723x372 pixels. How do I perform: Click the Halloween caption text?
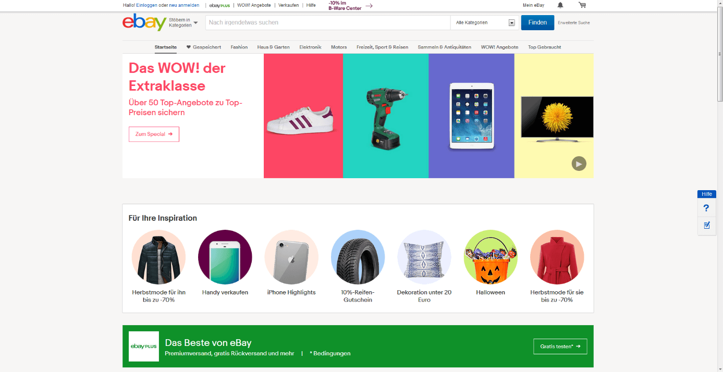(x=491, y=292)
